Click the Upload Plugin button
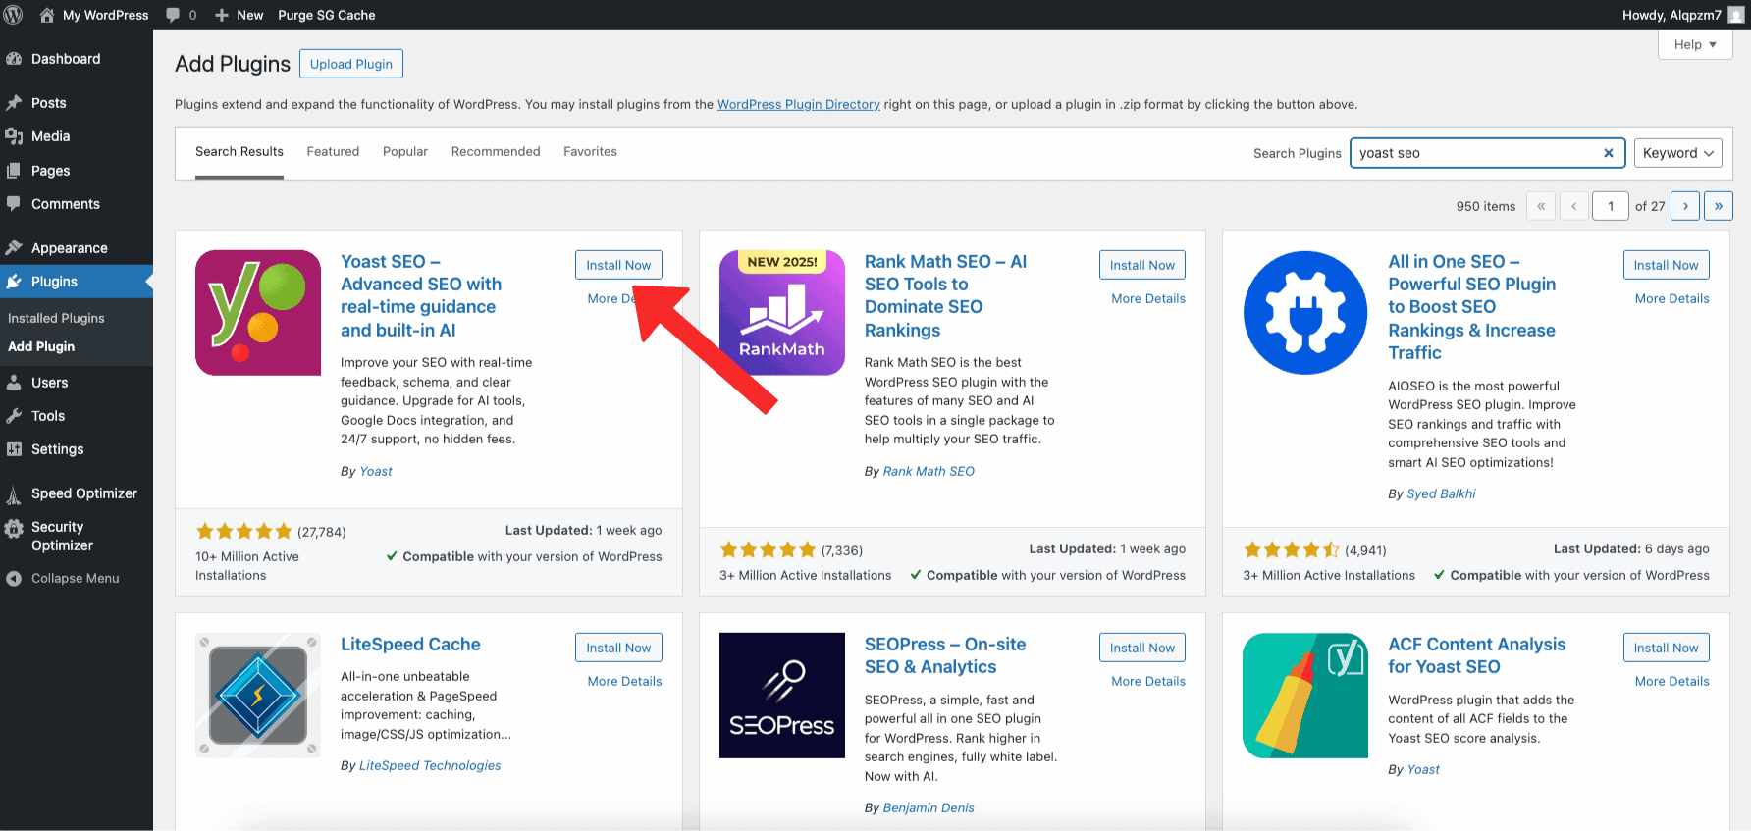 click(x=351, y=64)
